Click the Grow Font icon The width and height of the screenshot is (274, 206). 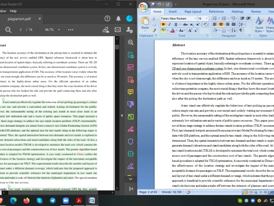point(190,30)
